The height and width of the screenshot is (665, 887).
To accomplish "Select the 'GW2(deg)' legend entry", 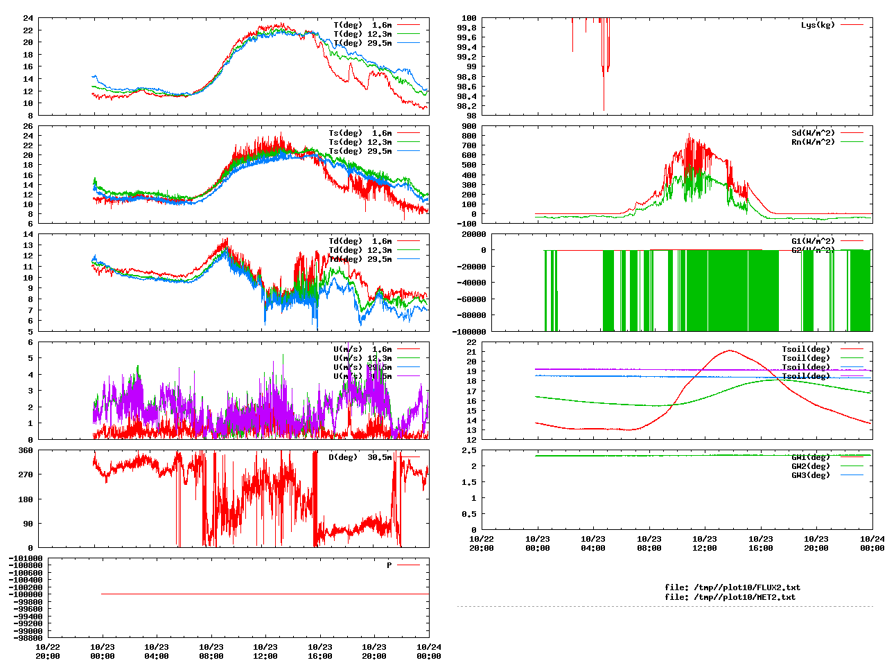I will [811, 466].
